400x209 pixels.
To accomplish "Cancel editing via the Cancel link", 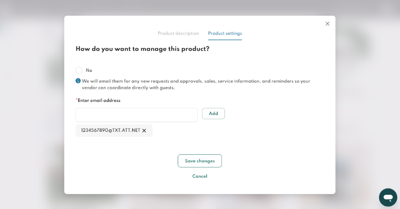I will tap(200, 176).
